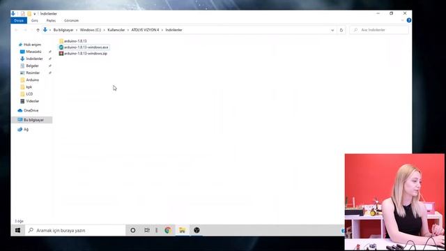Click ATÖLYE VİZYON 4 in address path

145,30
